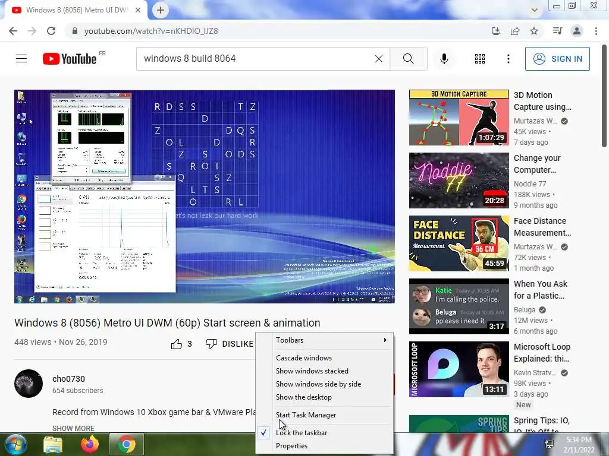Open Face Distance Measurement video title
The width and height of the screenshot is (609, 456).
click(542, 227)
